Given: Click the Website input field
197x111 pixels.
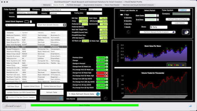Looking at the screenshot, I should [34, 17].
